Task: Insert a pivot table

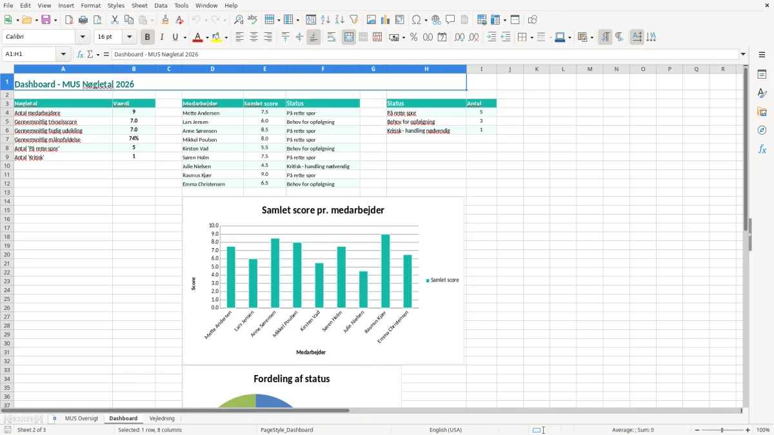Action: [x=400, y=20]
